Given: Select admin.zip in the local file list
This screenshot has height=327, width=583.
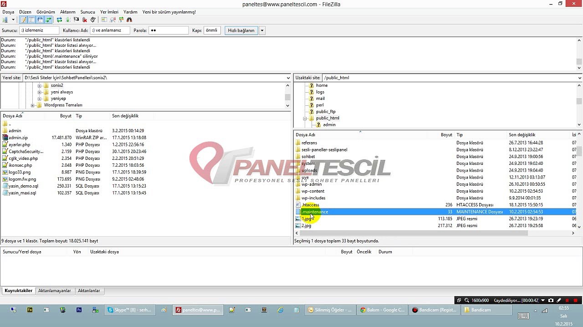Looking at the screenshot, I should click(18, 138).
